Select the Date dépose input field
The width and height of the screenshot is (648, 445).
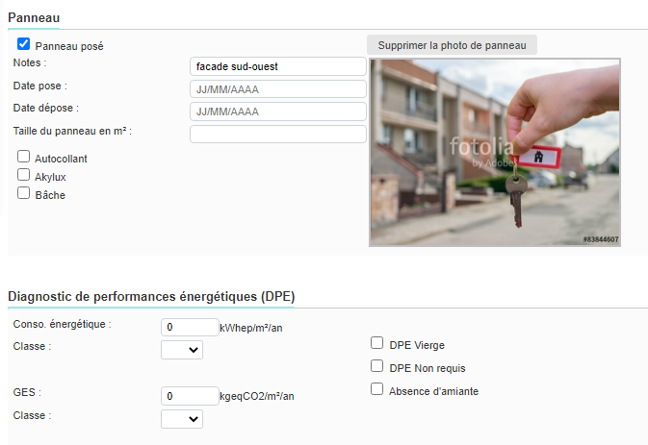[278, 111]
